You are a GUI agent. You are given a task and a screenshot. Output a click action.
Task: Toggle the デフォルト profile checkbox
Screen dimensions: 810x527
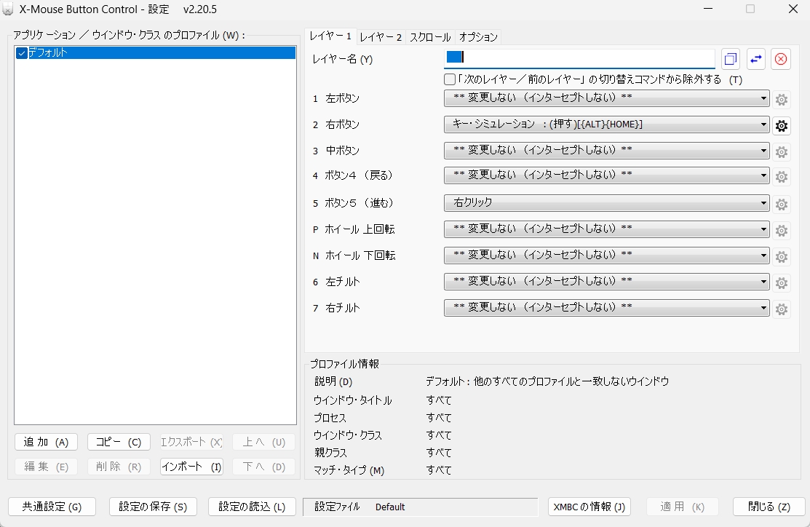click(22, 53)
